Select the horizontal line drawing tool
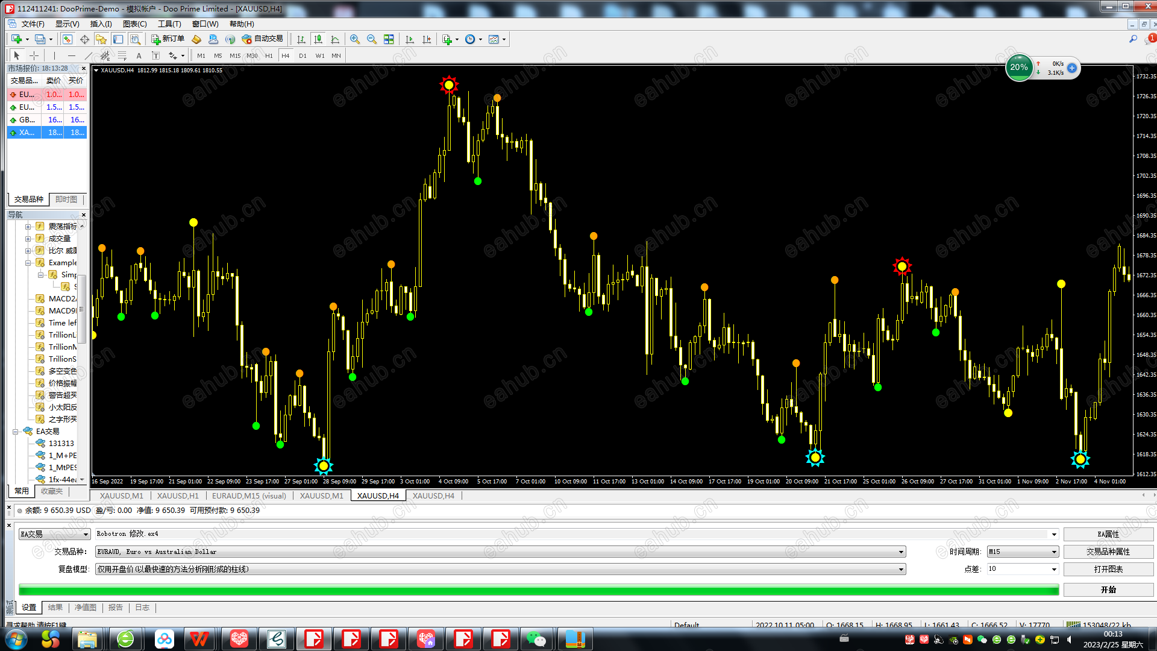The width and height of the screenshot is (1157, 651). 72,55
